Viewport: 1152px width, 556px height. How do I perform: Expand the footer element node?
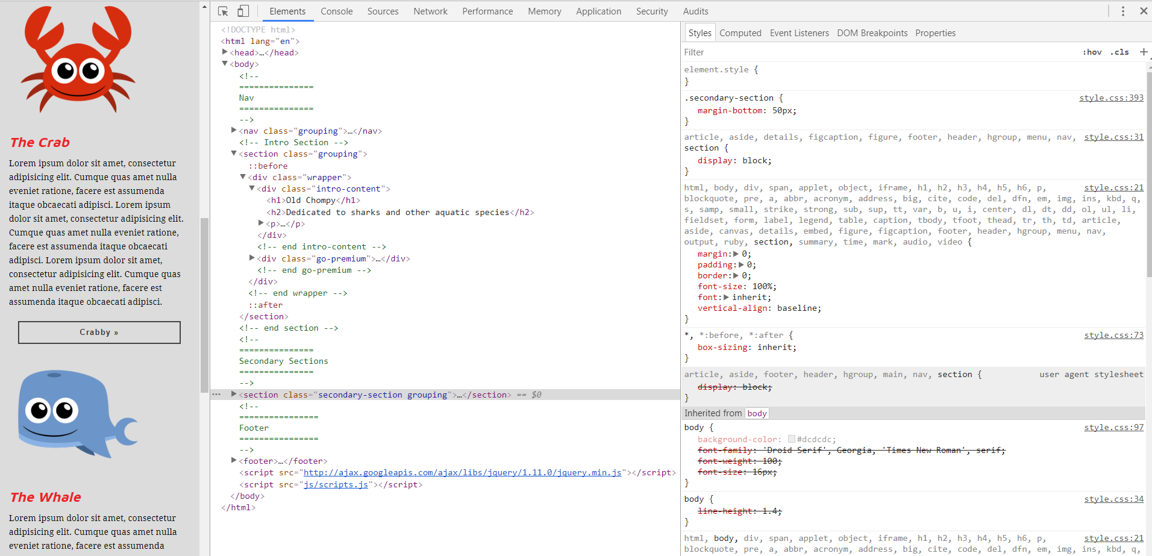[234, 461]
